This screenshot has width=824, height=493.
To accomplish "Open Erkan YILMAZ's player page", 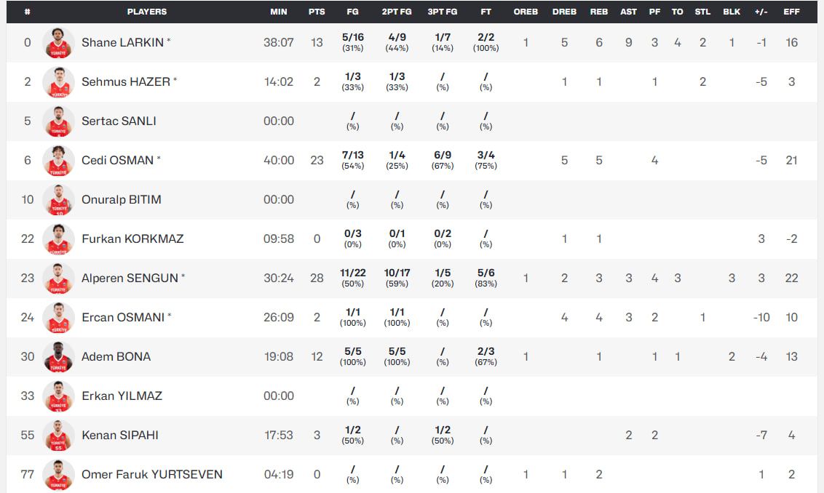I will 122,396.
